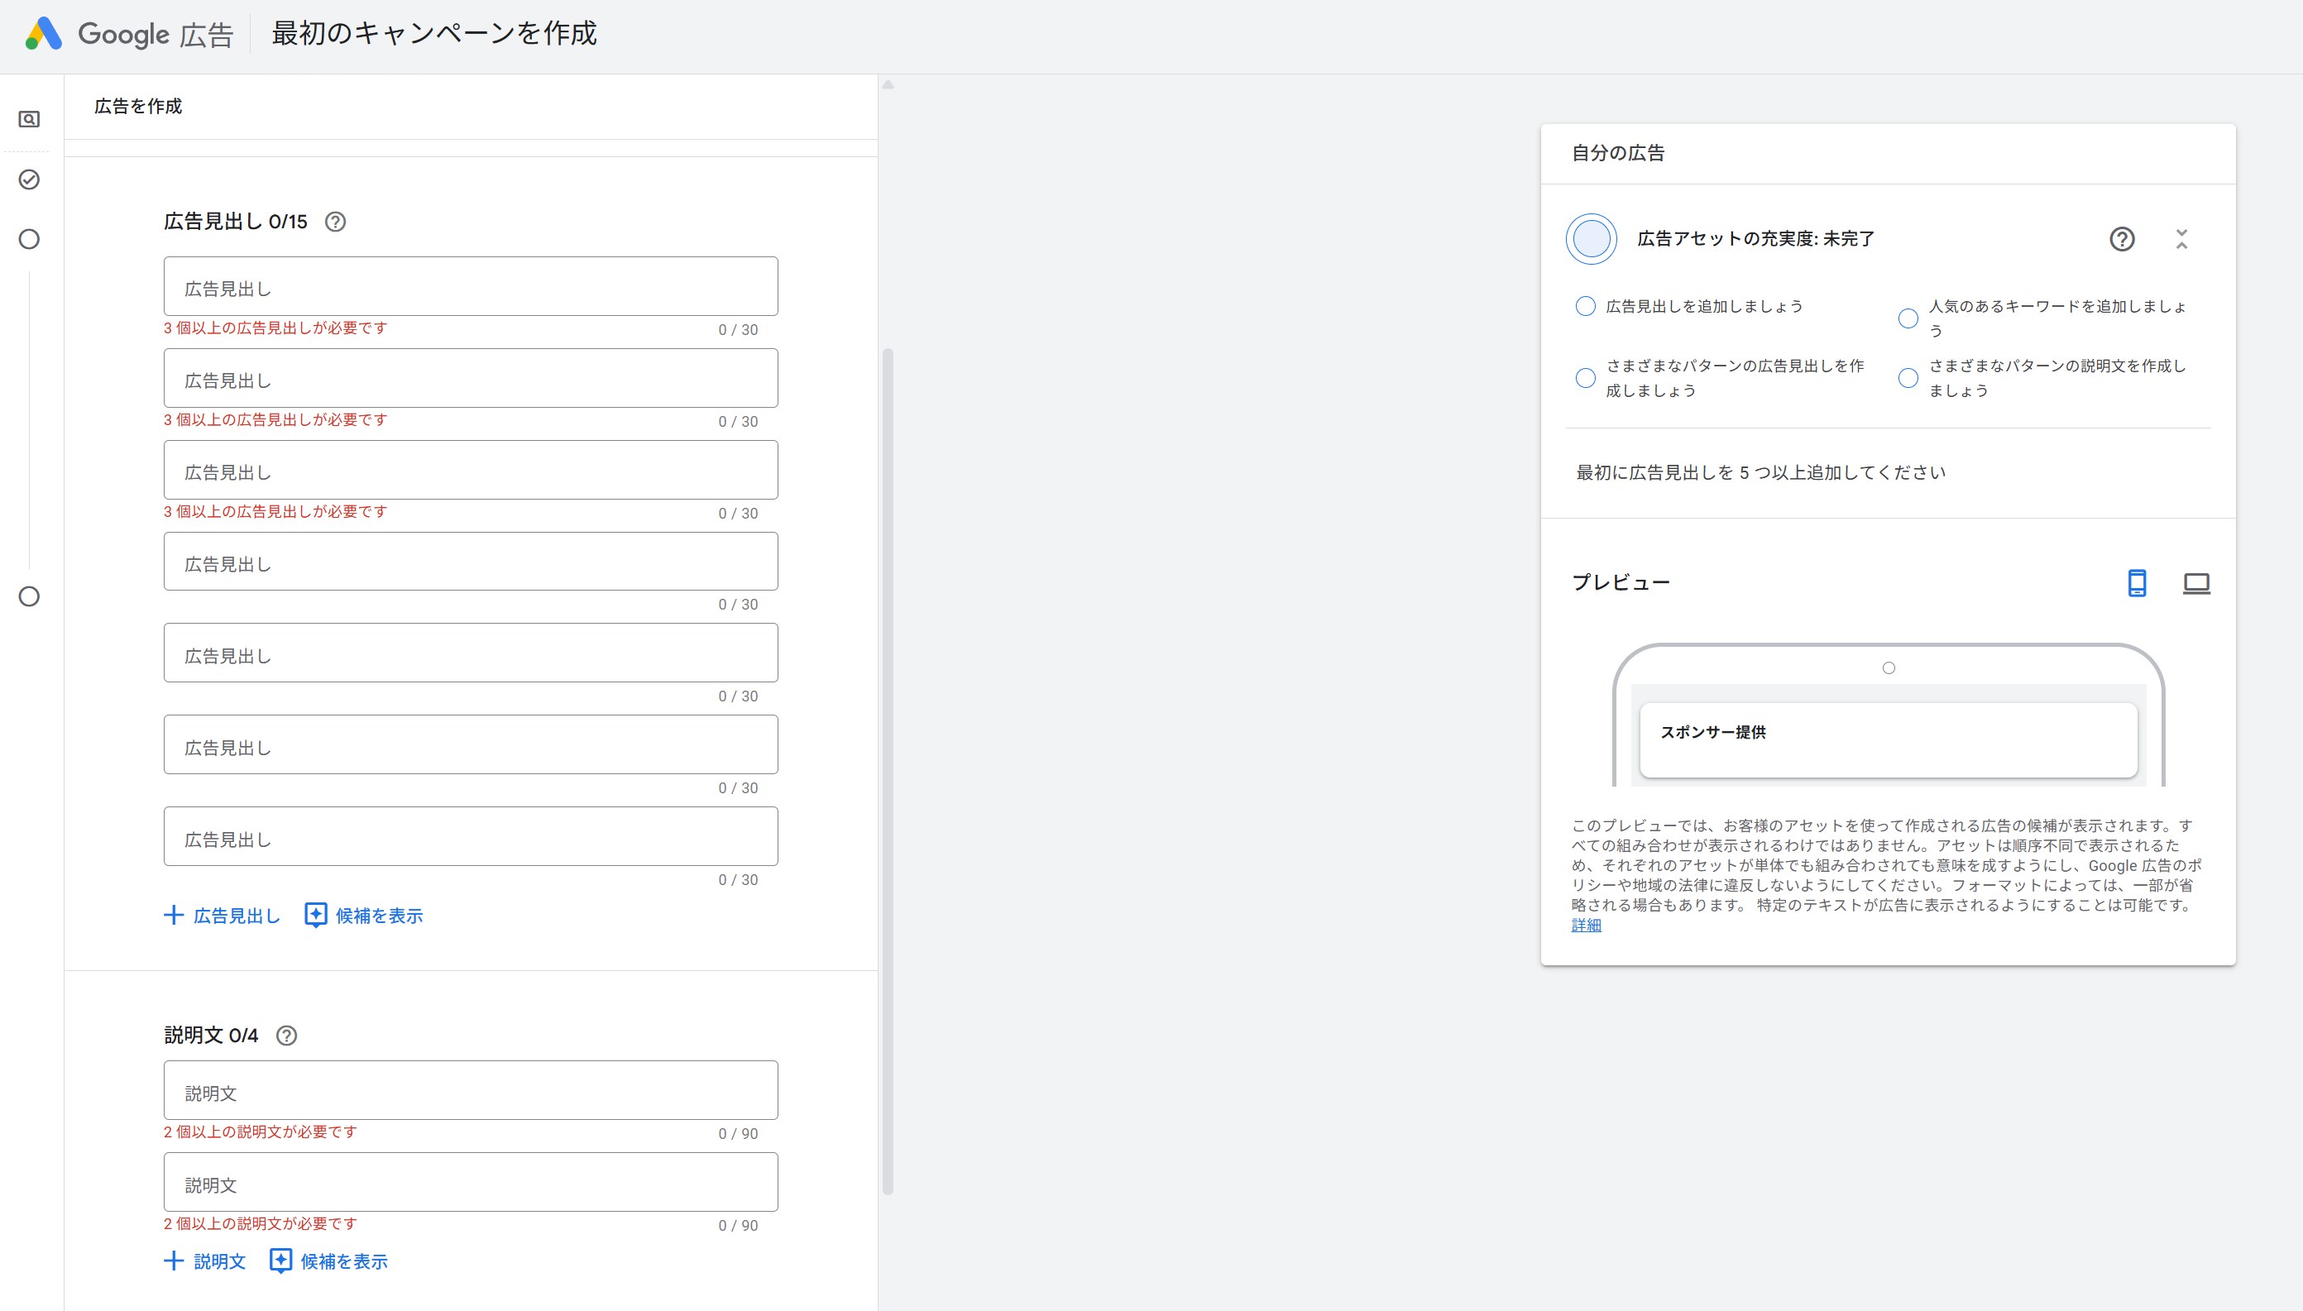This screenshot has width=2303, height=1311.
Task: Click the fifth 広告見出し input field
Action: (x=471, y=653)
